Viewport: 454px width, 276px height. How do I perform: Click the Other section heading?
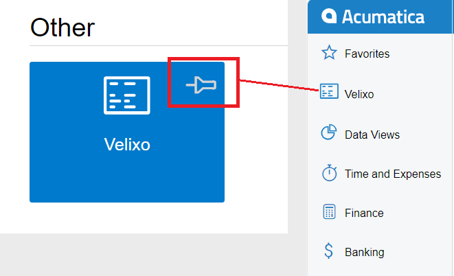point(63,27)
